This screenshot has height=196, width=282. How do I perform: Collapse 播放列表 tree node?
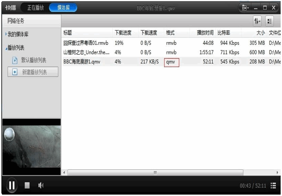click(x=6, y=48)
